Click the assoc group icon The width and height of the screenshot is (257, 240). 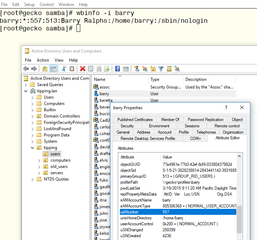[96, 87]
